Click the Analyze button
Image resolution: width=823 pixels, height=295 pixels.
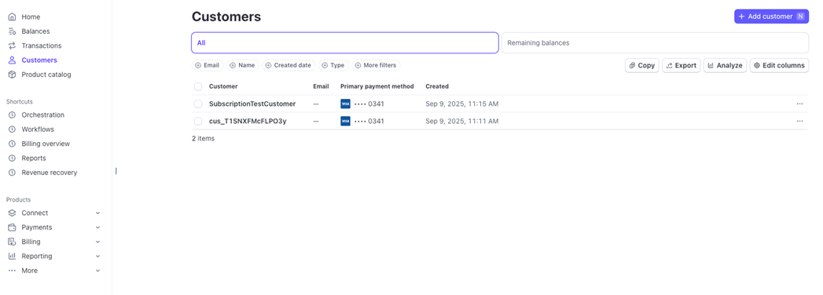tap(725, 65)
